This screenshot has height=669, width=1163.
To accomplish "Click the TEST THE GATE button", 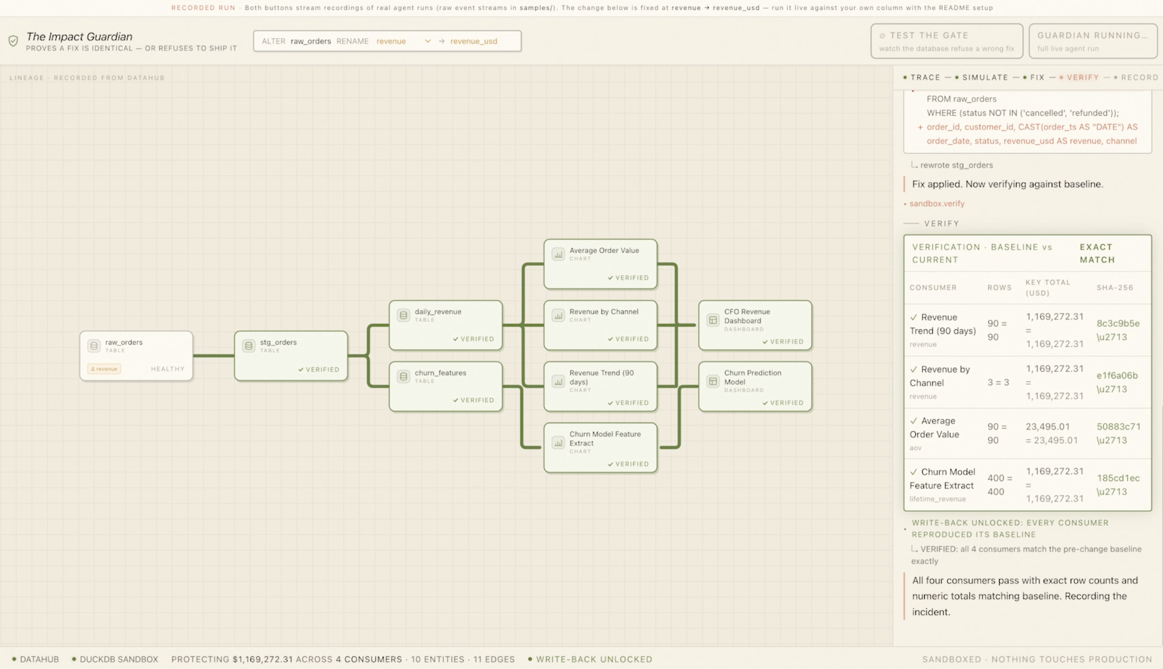I will click(x=947, y=41).
